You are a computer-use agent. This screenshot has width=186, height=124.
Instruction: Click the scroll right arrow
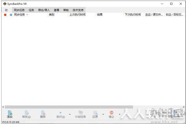(184, 107)
